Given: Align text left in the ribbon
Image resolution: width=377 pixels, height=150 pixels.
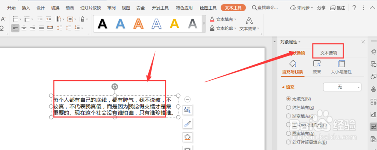Looking at the screenshot, I should (x=15, y=28).
